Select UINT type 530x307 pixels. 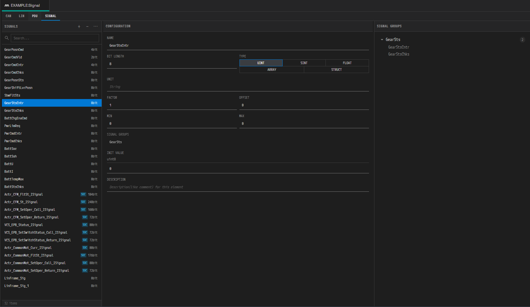[x=261, y=63]
